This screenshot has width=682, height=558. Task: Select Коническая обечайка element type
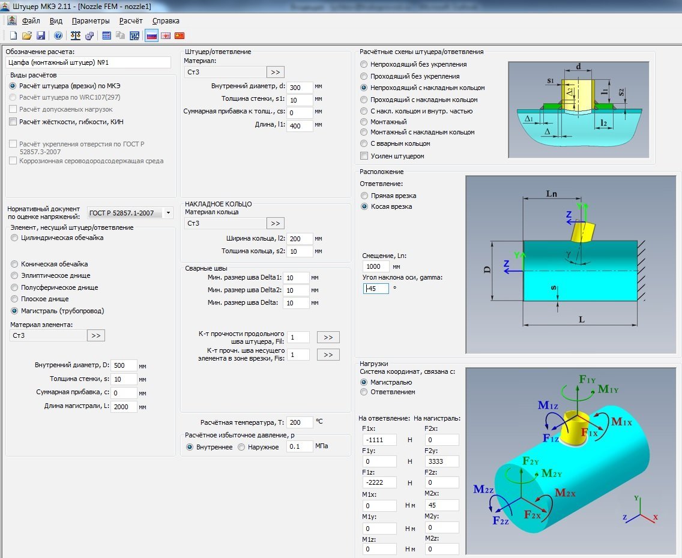point(50,264)
